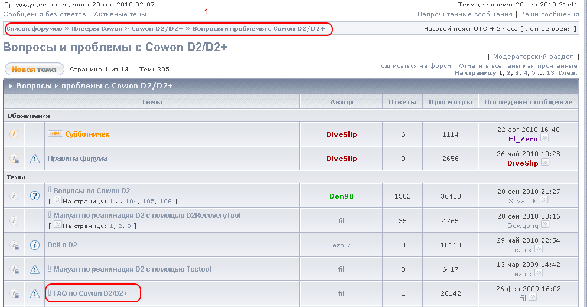This screenshot has width=587, height=307.
Task: Jump to last post by Dewgong icon
Action: [x=546, y=225]
